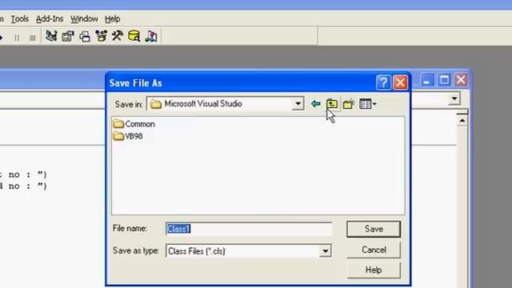Create a new folder in dialog
512x288 pixels.
pyautogui.click(x=349, y=104)
